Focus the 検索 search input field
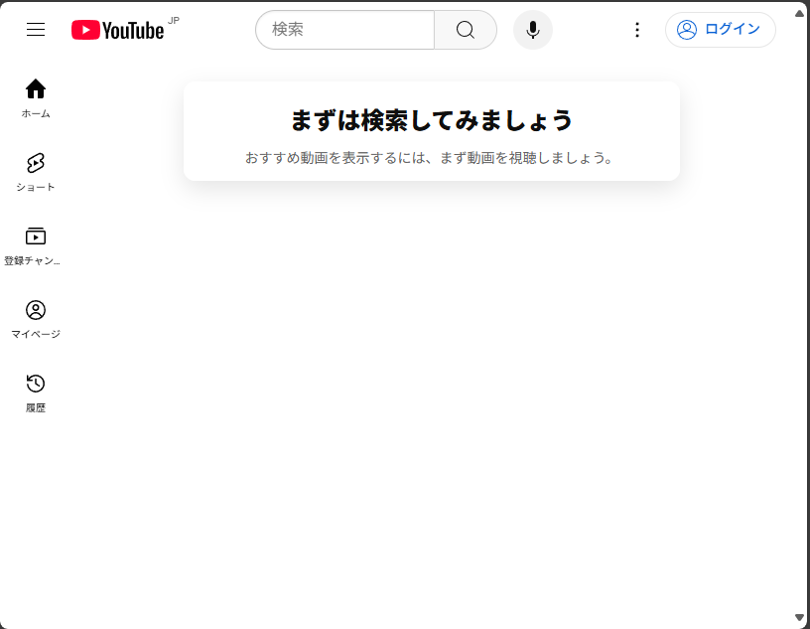Image resolution: width=810 pixels, height=629 pixels. pyautogui.click(x=345, y=30)
